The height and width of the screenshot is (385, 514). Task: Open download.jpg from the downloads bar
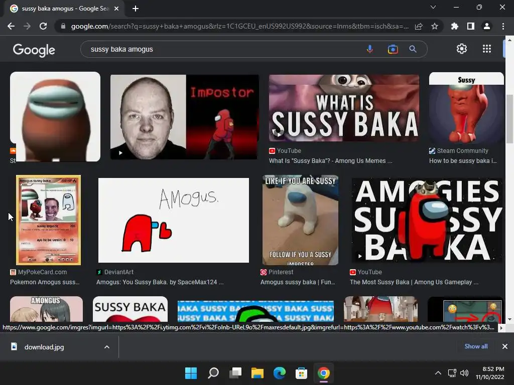click(44, 347)
